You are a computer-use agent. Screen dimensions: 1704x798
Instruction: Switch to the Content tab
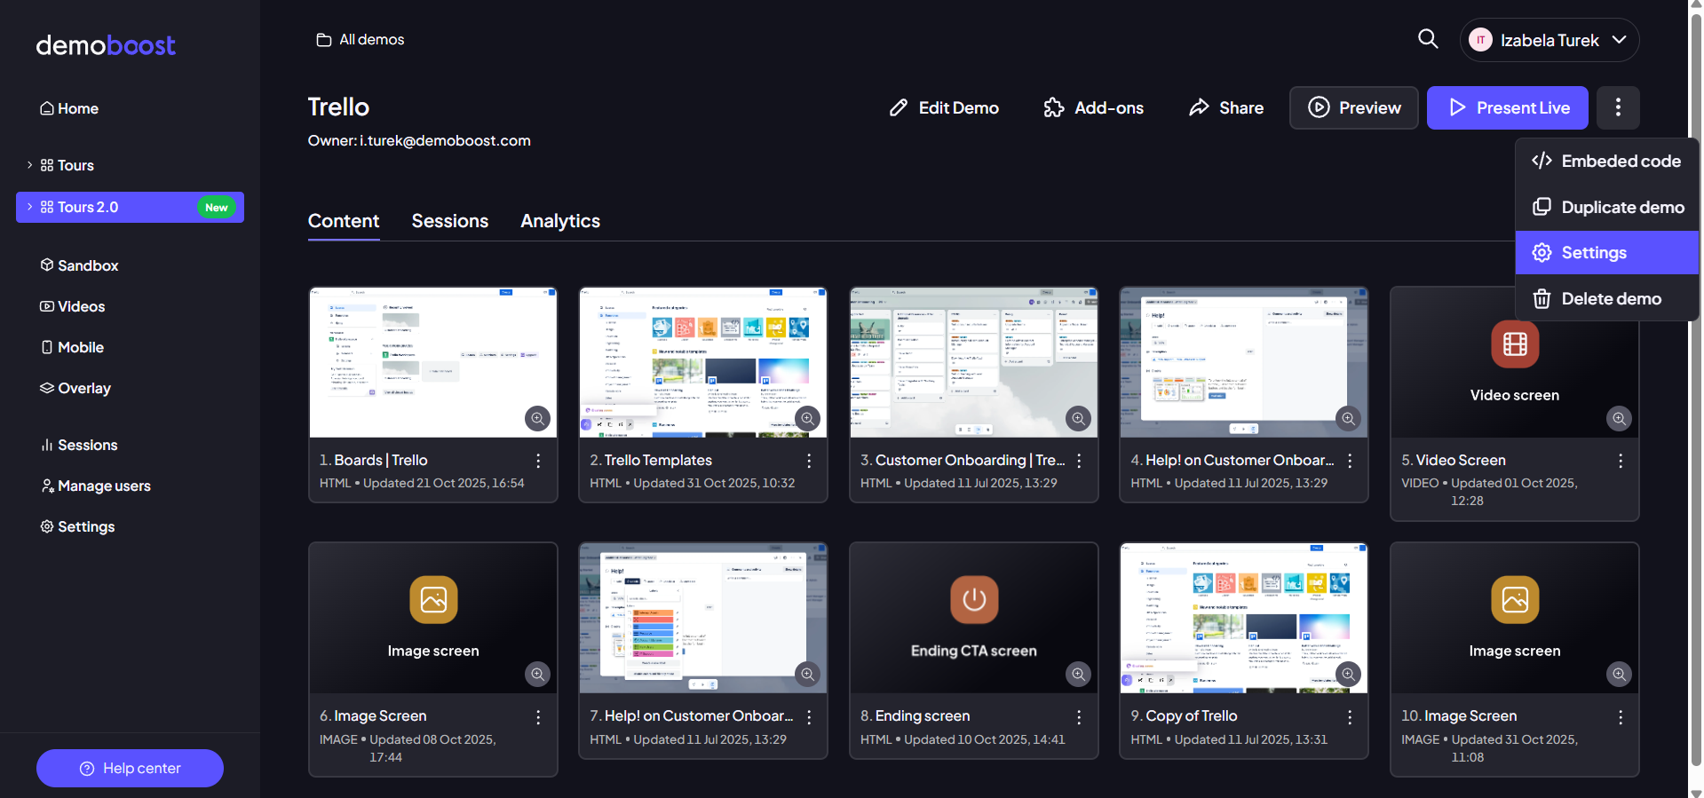[x=344, y=221]
